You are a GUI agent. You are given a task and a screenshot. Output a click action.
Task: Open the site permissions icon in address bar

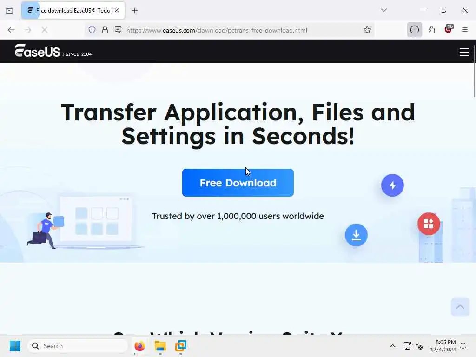pos(118,30)
